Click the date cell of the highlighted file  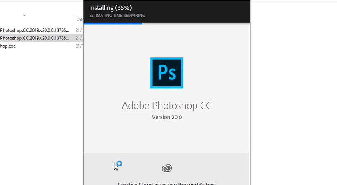tap(79, 38)
